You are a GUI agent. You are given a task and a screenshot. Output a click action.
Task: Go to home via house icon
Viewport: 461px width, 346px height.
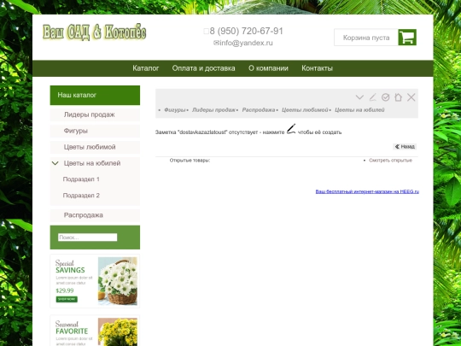point(398,97)
